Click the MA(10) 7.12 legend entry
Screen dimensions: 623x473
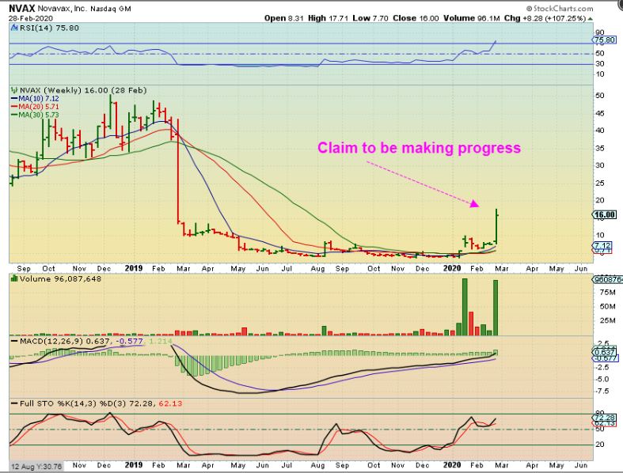pos(36,98)
